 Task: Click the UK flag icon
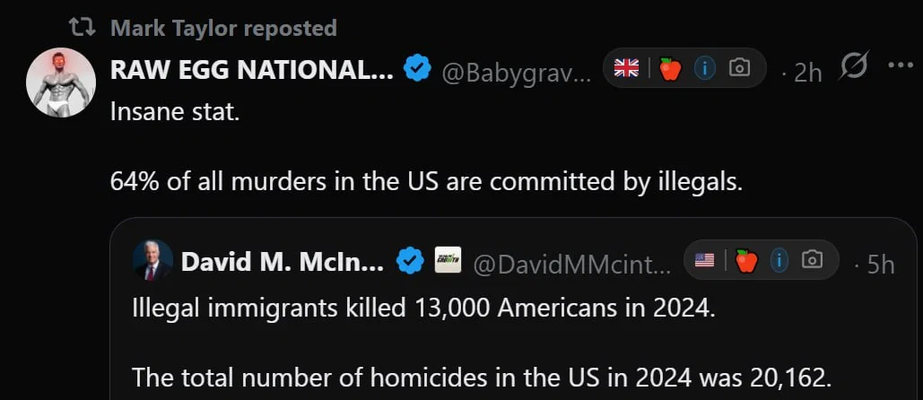625,68
